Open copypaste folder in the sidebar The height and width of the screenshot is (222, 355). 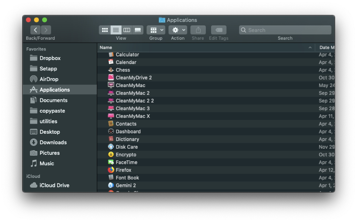(x=60, y=111)
